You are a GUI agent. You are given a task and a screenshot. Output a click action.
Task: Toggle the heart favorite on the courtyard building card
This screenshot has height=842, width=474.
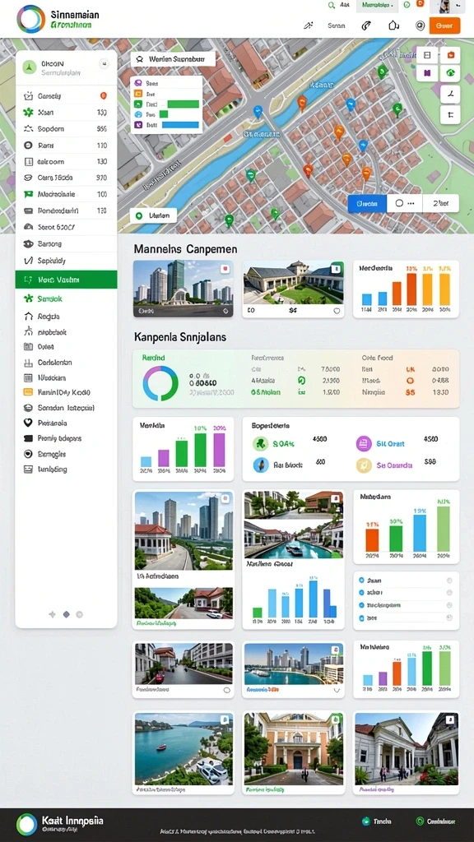337,310
